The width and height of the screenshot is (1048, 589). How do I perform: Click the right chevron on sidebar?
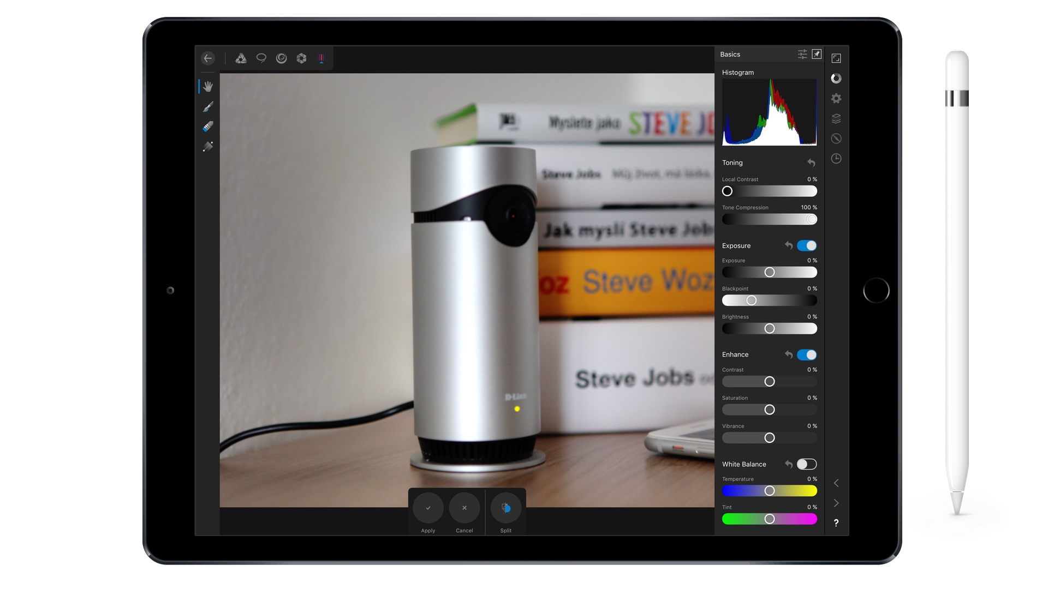coord(836,503)
